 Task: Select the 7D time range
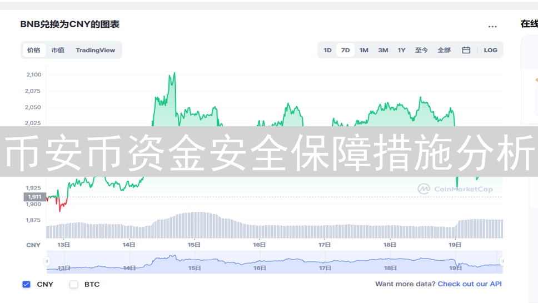346,51
